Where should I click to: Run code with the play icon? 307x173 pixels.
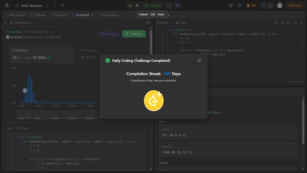[x=137, y=5]
